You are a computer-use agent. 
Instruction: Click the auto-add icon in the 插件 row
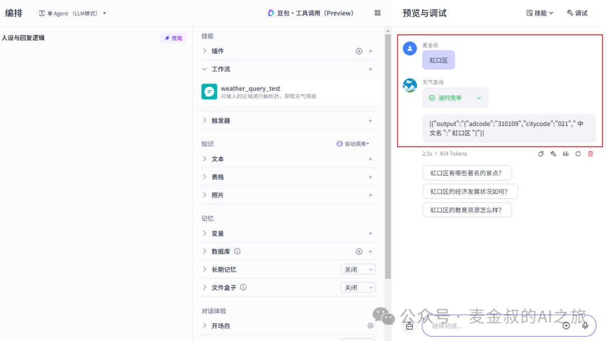pyautogui.click(x=359, y=51)
